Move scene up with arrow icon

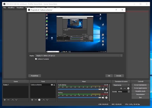coord(13,100)
